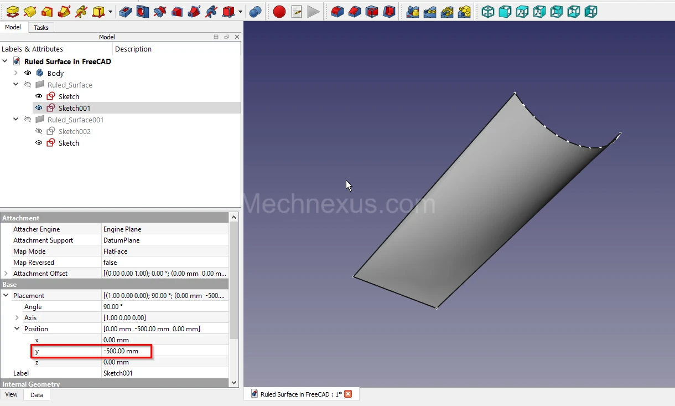Viewport: 675px width, 406px height.
Task: Open the Macros dialog icon
Action: pos(297,11)
